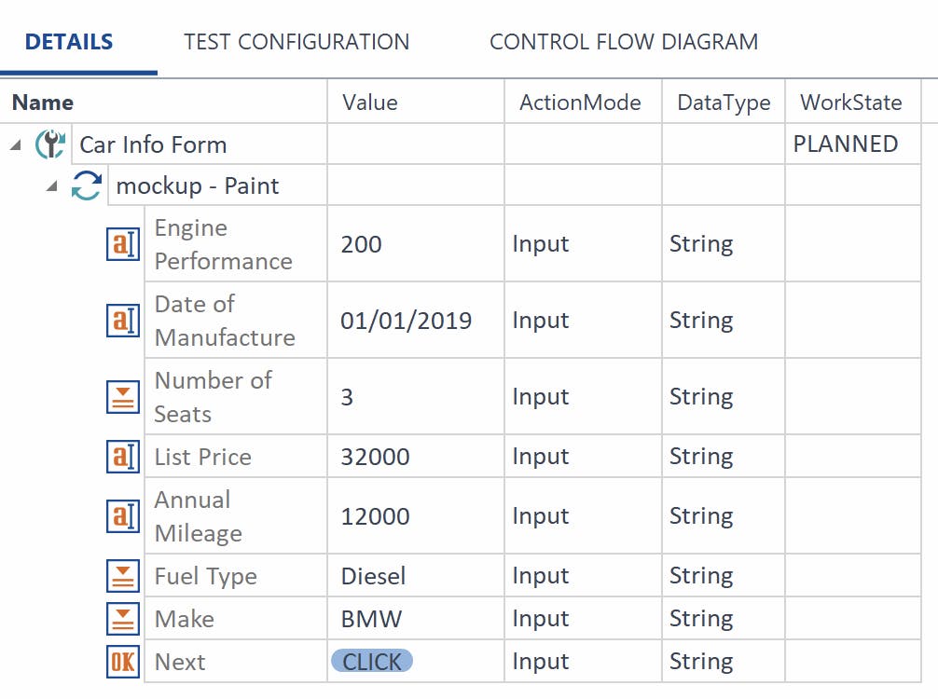Viewport: 938px width, 699px height.
Task: Click the Annual Mileage text field icon
Action: [x=124, y=516]
